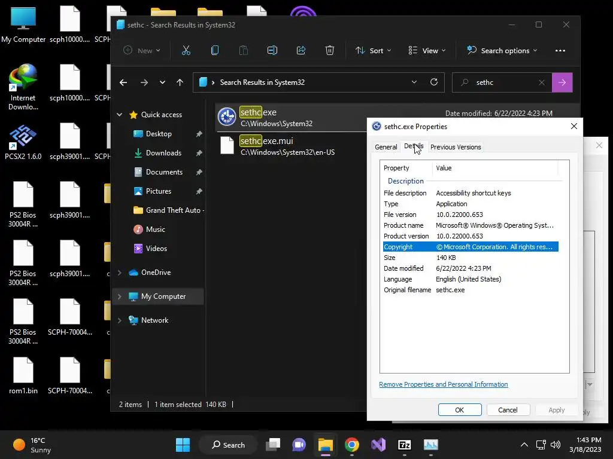Select sethc.exe.mui search result
The width and height of the screenshot is (613, 459).
291,146
